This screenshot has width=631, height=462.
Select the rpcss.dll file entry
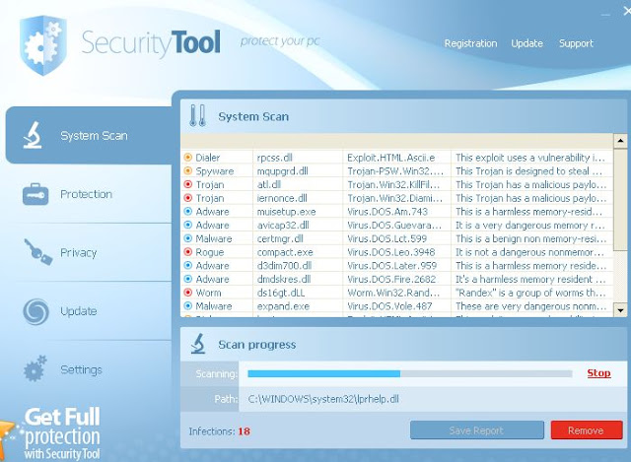click(274, 158)
